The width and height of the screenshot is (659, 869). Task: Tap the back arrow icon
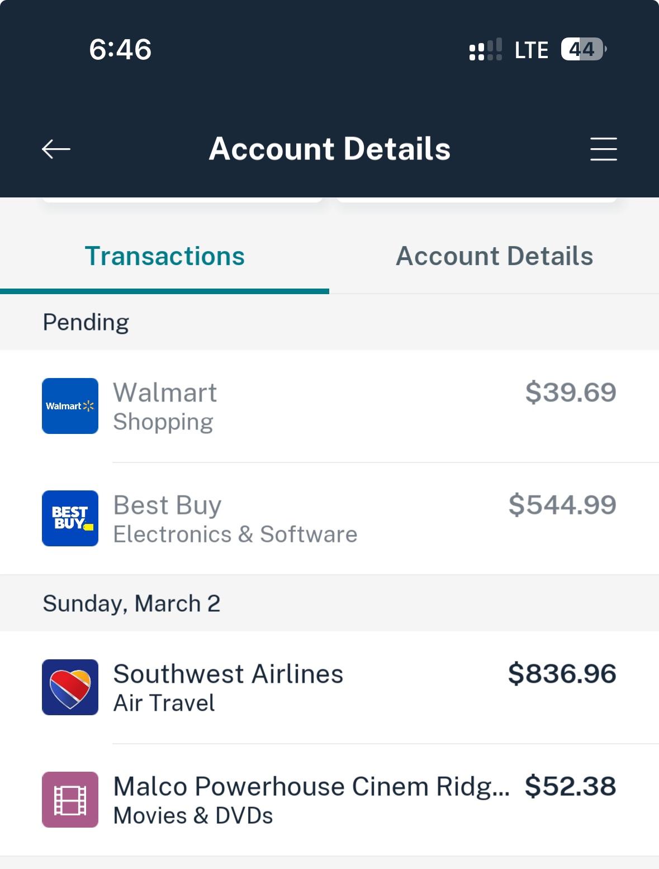(x=56, y=149)
